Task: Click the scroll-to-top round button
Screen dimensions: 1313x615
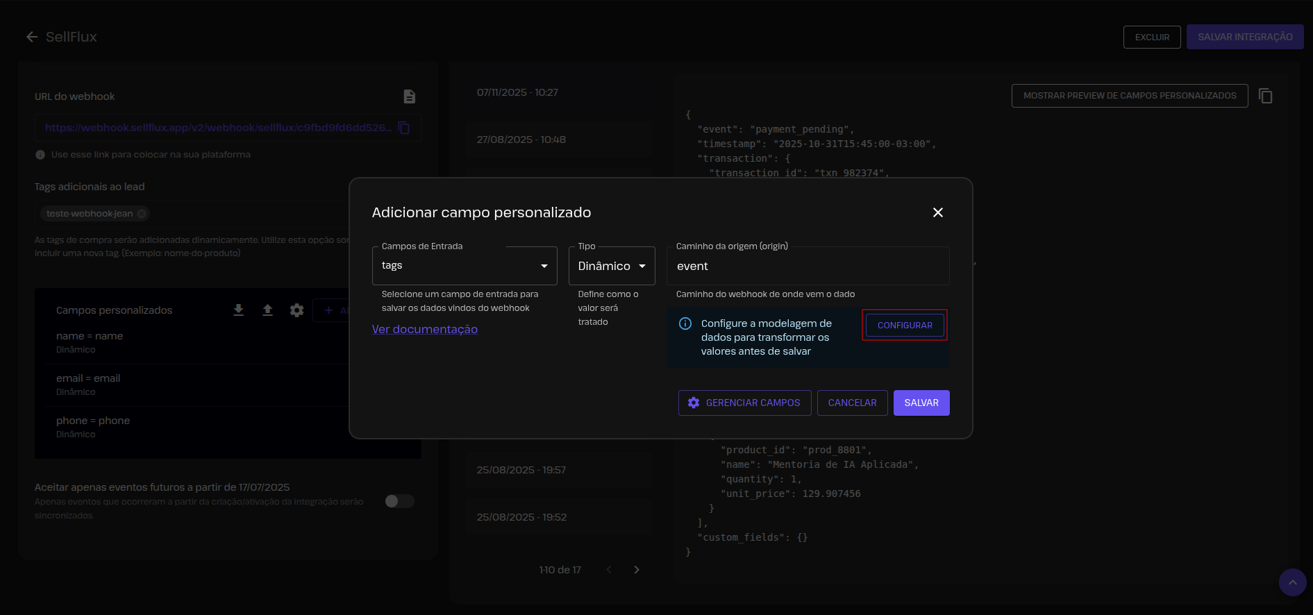Action: pos(1292,582)
